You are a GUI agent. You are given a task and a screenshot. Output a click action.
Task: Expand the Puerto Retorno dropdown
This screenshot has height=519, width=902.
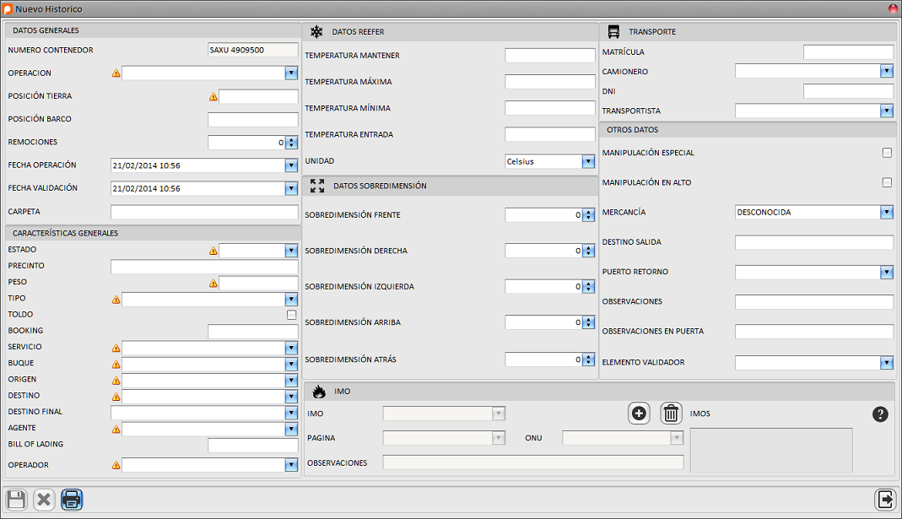(x=887, y=272)
